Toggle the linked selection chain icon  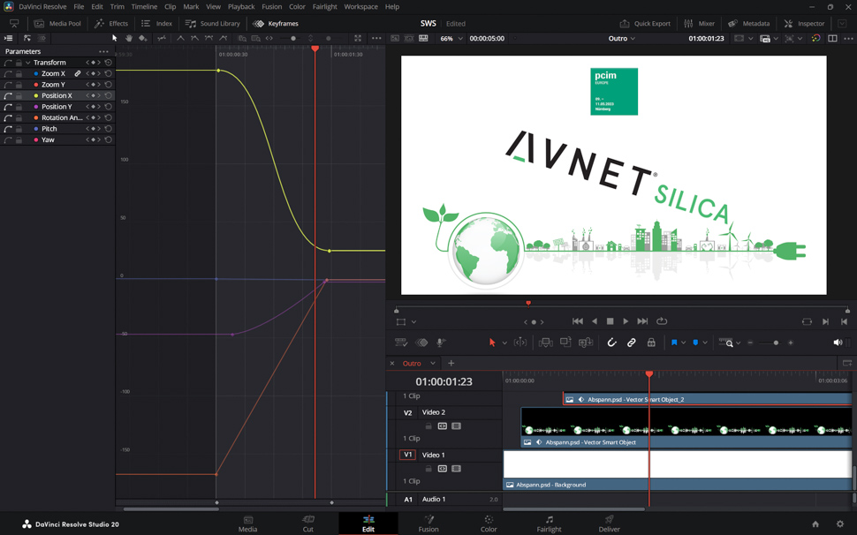click(x=632, y=343)
